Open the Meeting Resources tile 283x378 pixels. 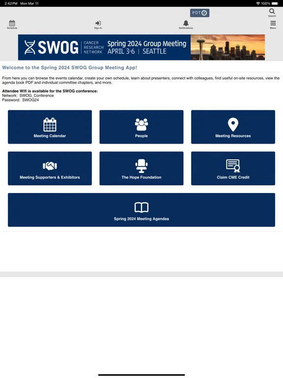tap(233, 127)
